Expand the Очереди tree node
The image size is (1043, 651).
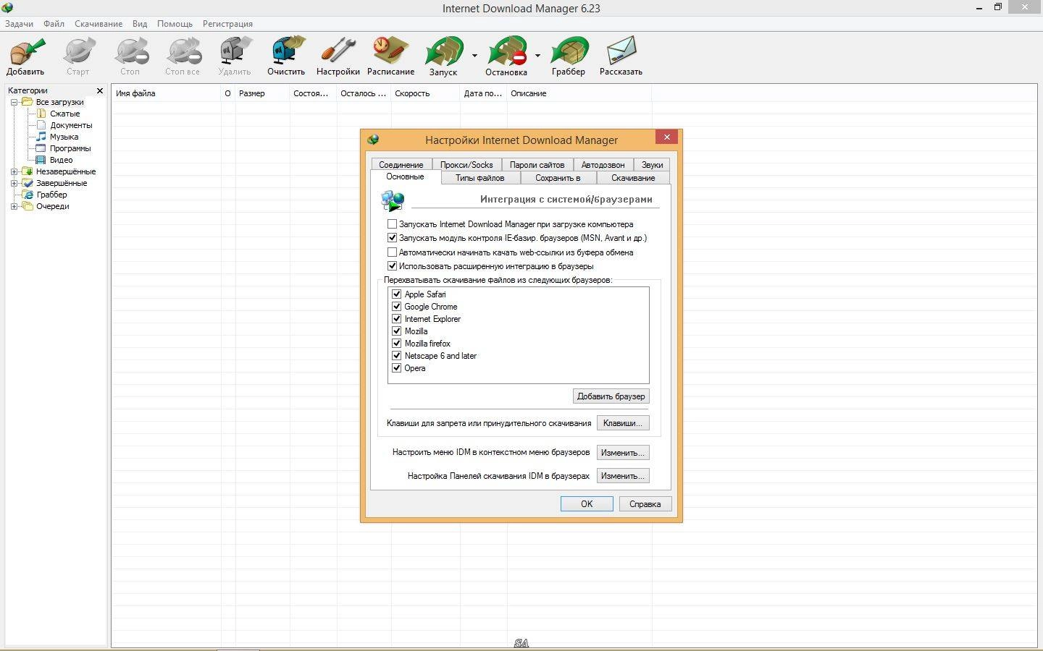[x=14, y=206]
